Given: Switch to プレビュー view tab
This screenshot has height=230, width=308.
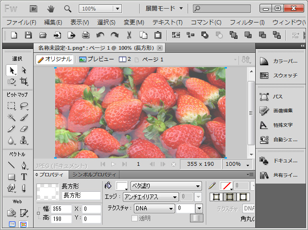Looking at the screenshot, I should click(x=96, y=59).
